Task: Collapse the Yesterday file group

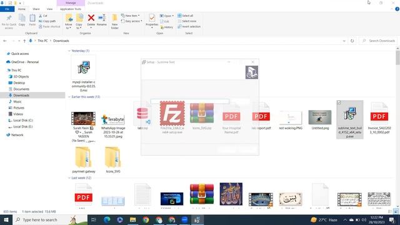Action: pos(69,51)
